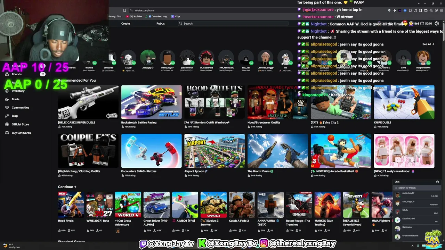Open the Baton Rouge Trenches thumbnail
445x250 pixels.
tap(299, 205)
